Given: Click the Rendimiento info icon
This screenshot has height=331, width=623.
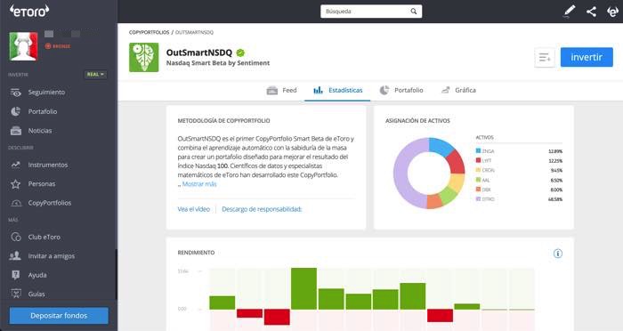Looking at the screenshot, I should tap(558, 253).
